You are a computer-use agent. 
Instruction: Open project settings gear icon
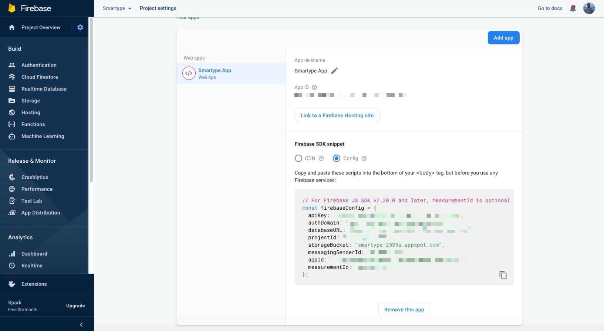pyautogui.click(x=80, y=27)
